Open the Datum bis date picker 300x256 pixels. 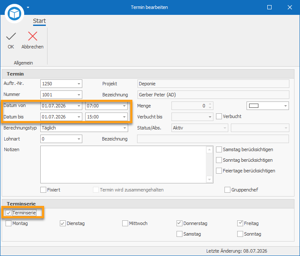pos(79,117)
